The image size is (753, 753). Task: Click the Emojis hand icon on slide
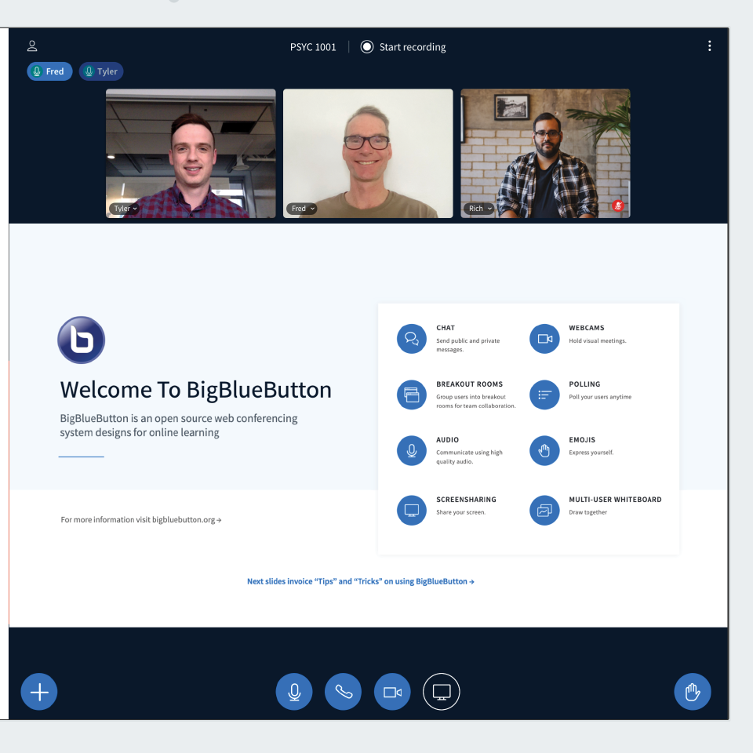[x=544, y=450]
